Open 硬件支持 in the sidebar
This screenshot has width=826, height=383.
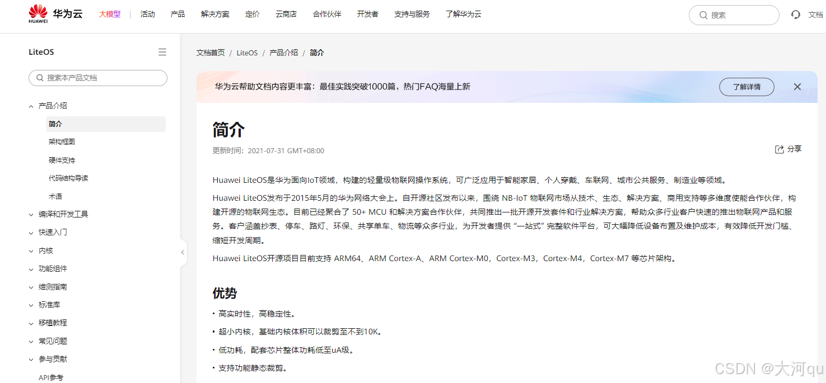coord(62,160)
